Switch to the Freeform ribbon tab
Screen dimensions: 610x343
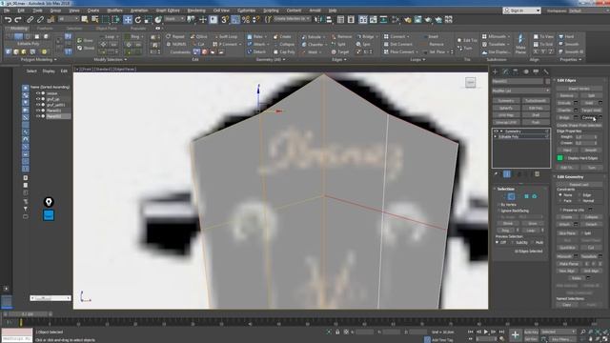point(45,29)
